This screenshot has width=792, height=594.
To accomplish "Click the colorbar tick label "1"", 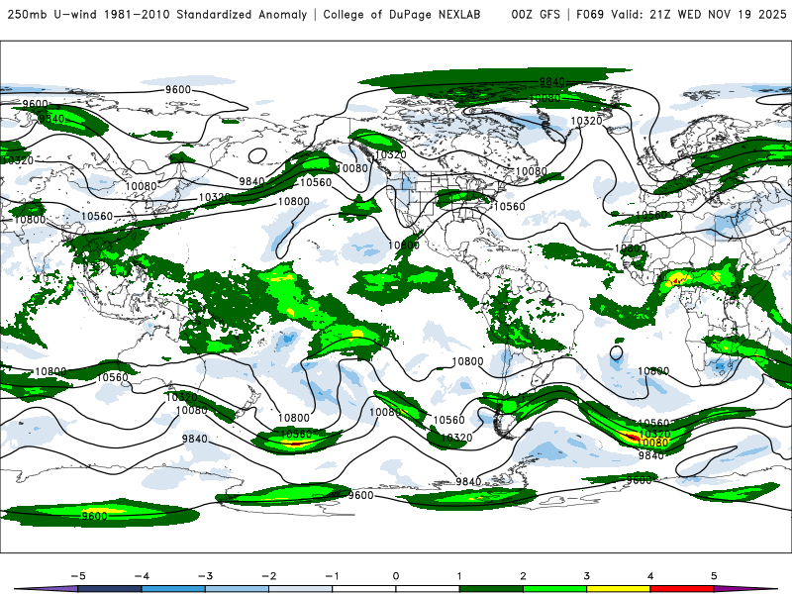I will [459, 576].
